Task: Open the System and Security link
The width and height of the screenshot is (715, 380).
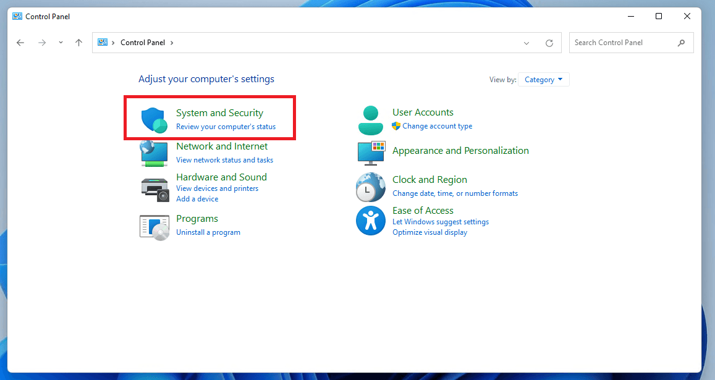Action: (220, 112)
